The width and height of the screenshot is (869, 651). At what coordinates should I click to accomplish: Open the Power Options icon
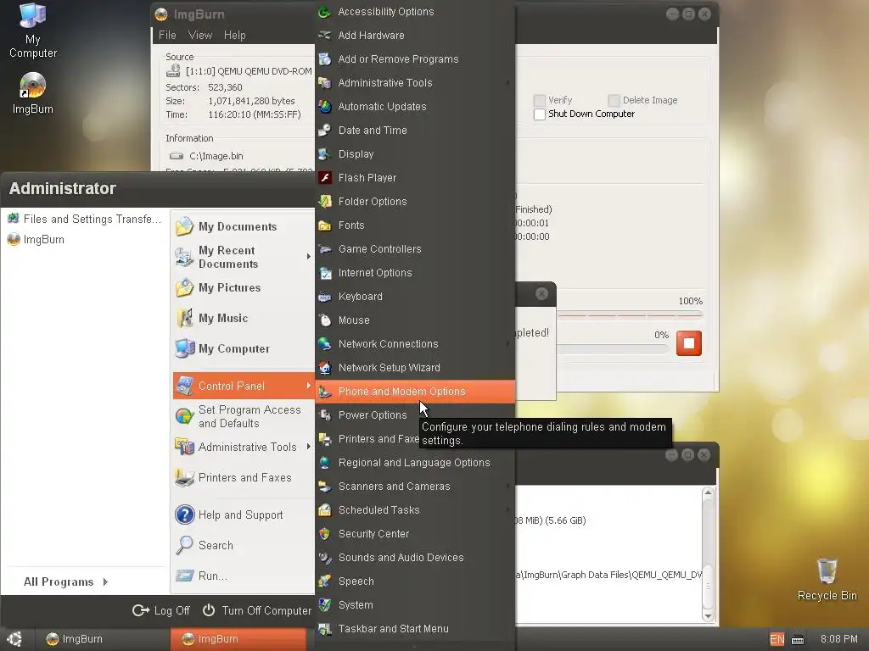pos(325,415)
